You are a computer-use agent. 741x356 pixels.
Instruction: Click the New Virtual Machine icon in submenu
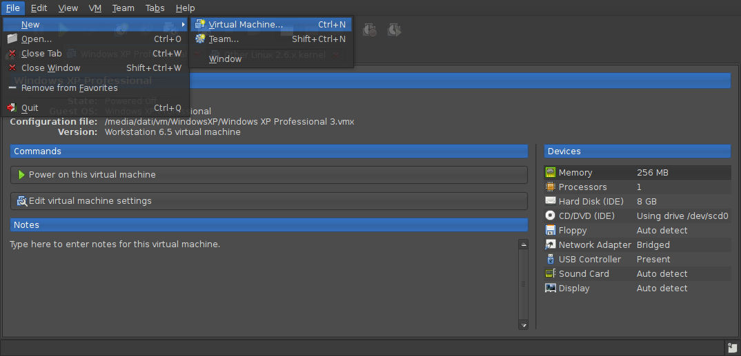(200, 25)
